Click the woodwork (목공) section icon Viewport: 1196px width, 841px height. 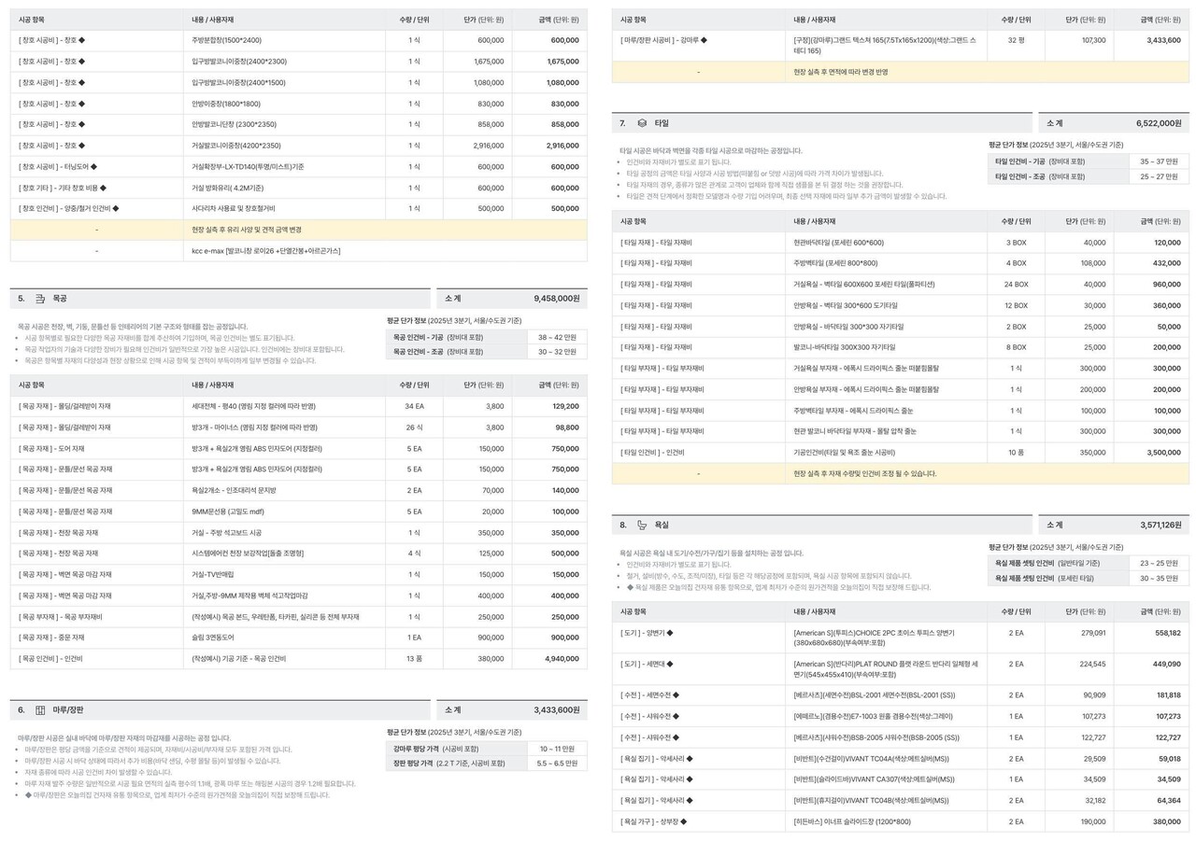pos(40,299)
